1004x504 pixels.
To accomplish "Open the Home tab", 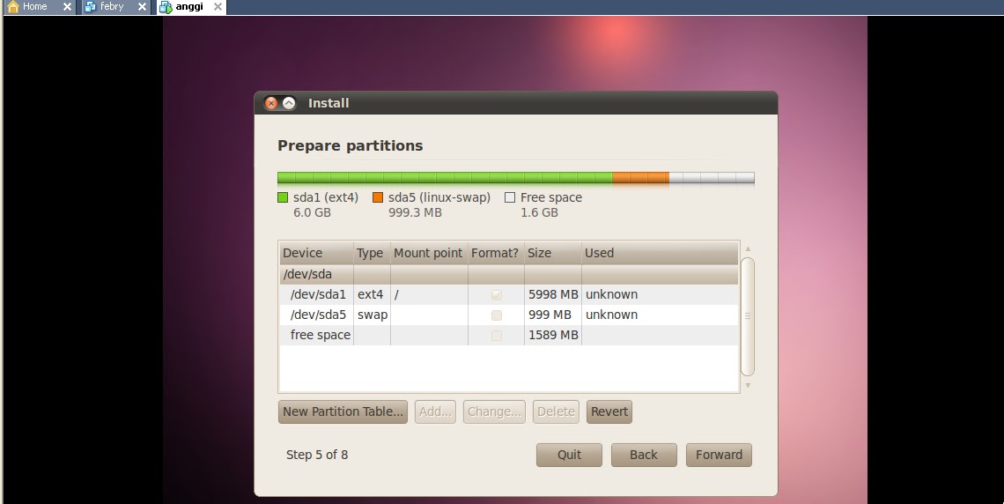I will coord(39,7).
